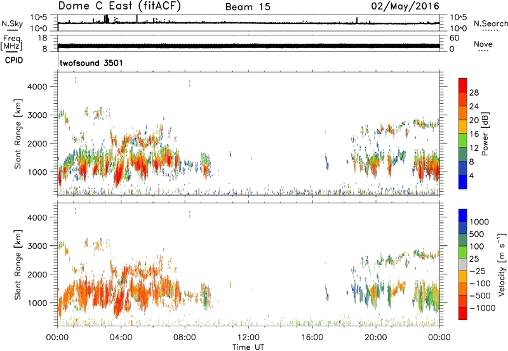
Task: Click the 'N.Sky' axis label
Action: (x=12, y=23)
